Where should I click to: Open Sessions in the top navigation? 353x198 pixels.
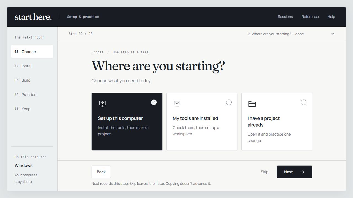[x=285, y=17]
